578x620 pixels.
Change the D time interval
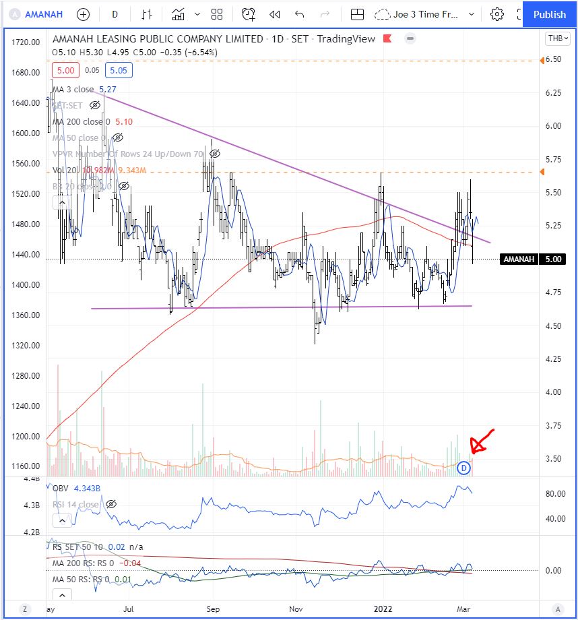(x=115, y=15)
